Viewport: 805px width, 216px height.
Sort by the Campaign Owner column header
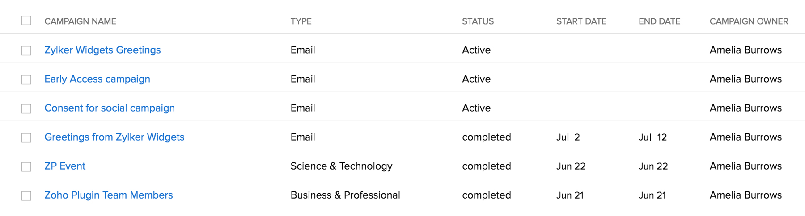pyautogui.click(x=749, y=21)
